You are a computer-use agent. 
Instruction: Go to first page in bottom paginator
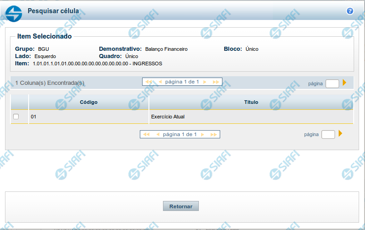(146, 135)
